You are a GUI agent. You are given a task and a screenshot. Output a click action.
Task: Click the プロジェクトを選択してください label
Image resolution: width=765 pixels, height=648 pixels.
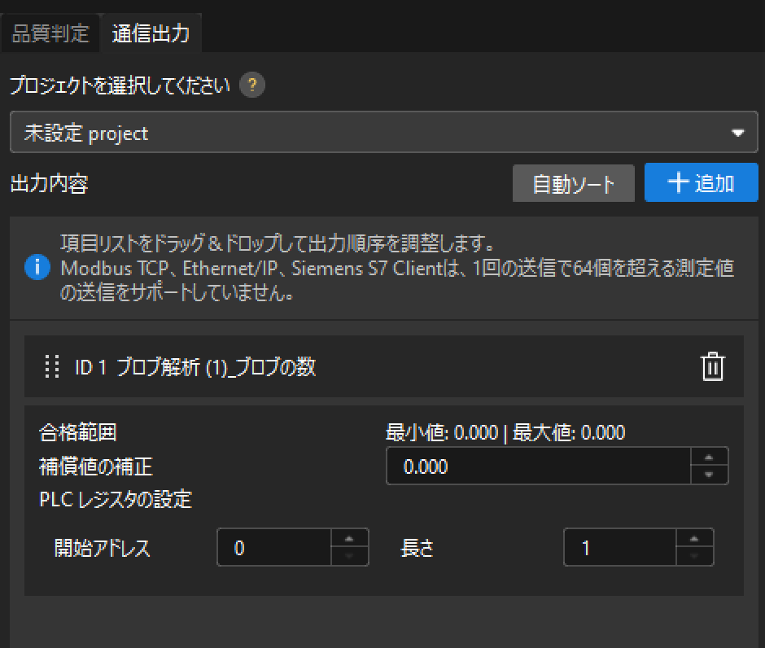[x=120, y=85]
